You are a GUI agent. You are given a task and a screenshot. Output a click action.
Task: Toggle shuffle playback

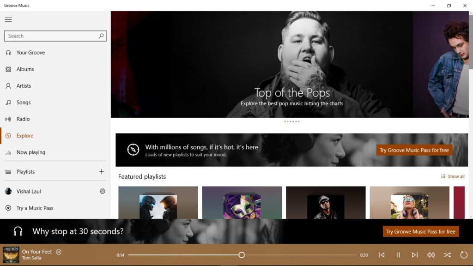click(x=447, y=255)
